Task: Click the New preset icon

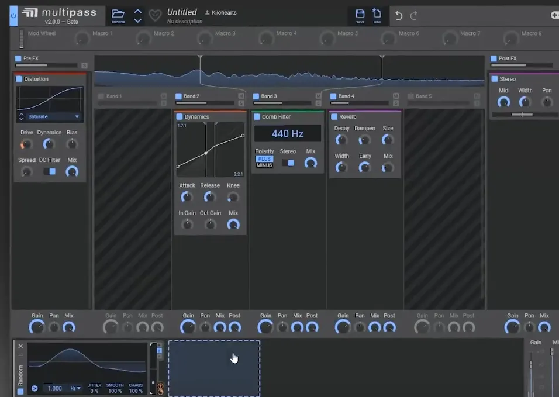Action: 377,16
